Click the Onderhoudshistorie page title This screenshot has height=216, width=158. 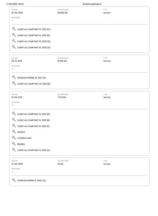point(92,4)
